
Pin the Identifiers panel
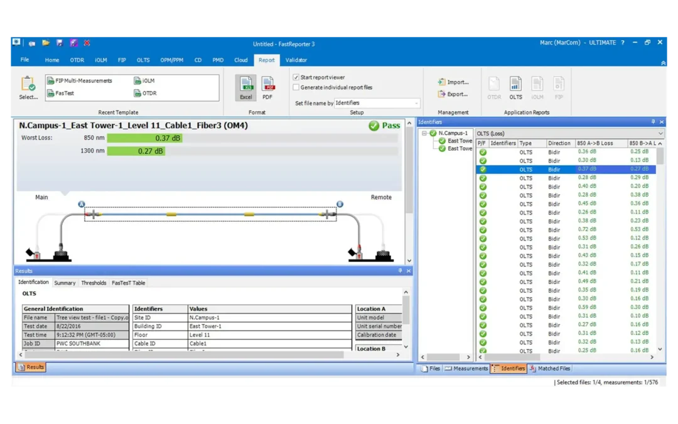[x=653, y=122]
